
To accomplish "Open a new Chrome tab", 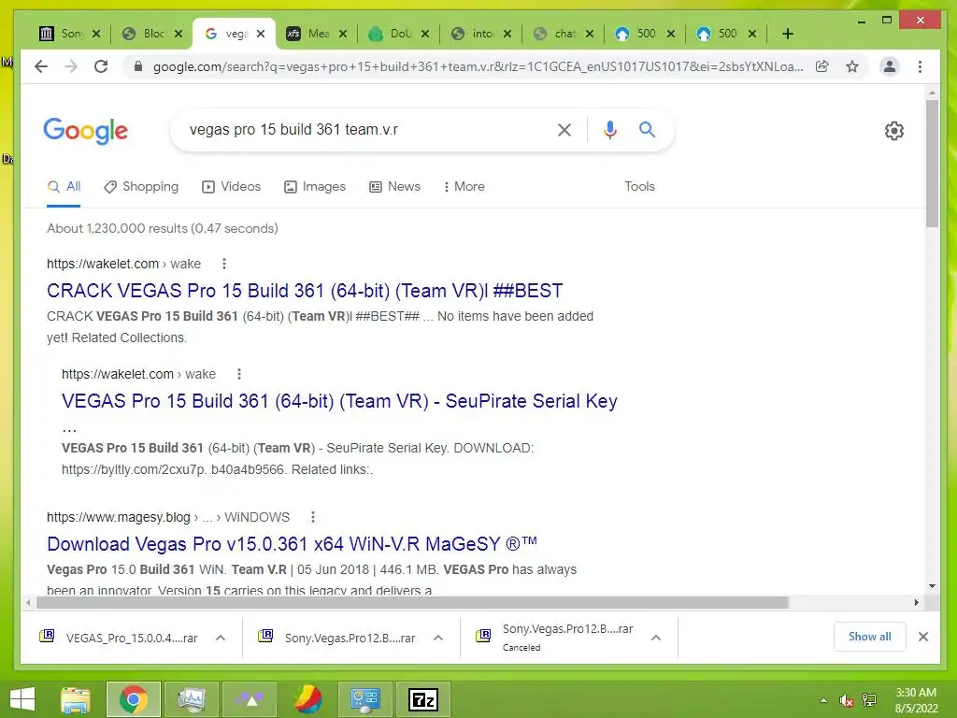I will coord(788,34).
